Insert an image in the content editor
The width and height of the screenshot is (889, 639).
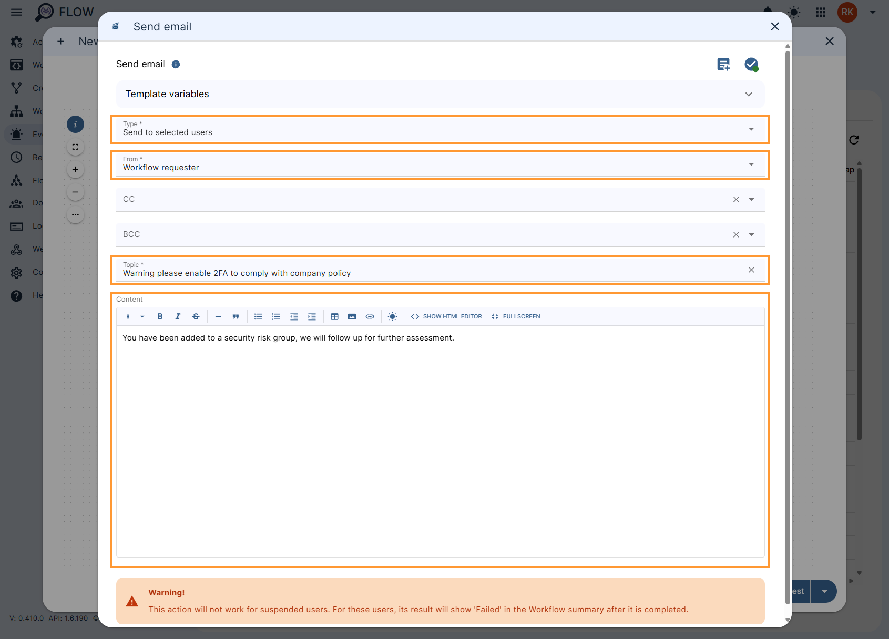click(352, 316)
